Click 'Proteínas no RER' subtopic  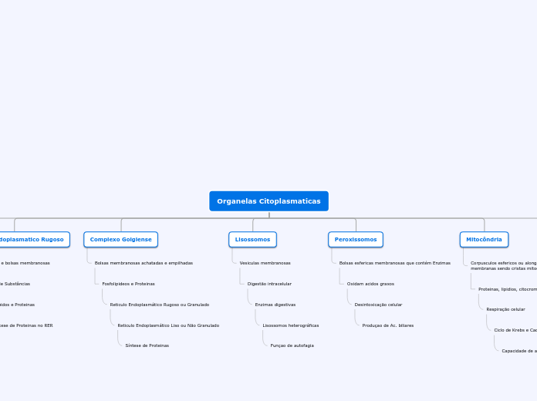tap(26, 325)
